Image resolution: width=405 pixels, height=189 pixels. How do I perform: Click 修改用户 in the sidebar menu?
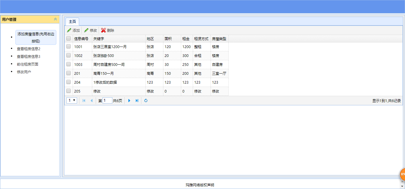click(24, 72)
